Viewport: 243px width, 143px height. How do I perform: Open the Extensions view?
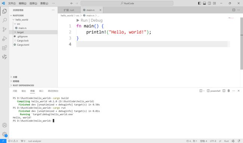(4, 48)
